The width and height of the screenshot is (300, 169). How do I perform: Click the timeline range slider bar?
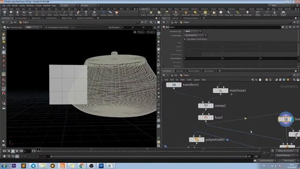pyautogui.click(x=149, y=156)
